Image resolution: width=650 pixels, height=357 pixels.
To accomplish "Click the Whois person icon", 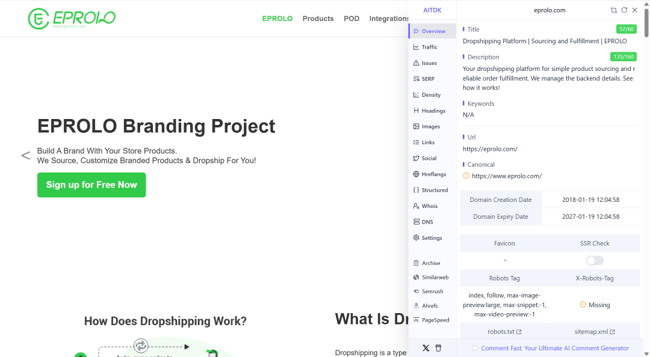I will click(416, 206).
